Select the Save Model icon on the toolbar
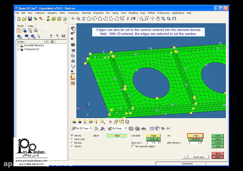Image resolution: width=243 pixels, height=171 pixels. (30, 19)
